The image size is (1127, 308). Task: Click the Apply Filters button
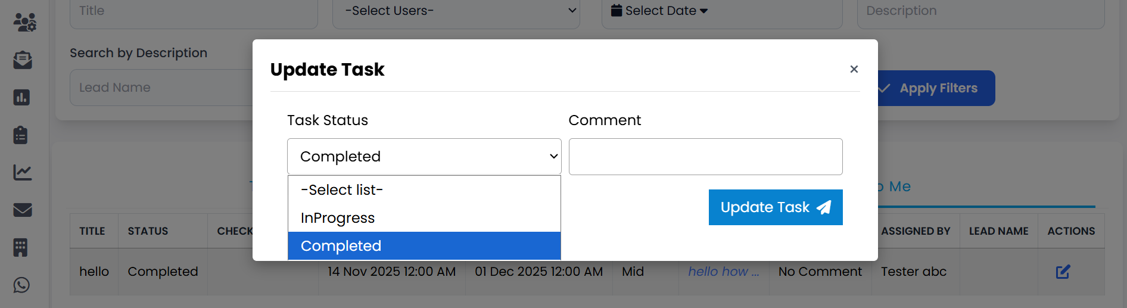[x=936, y=88]
